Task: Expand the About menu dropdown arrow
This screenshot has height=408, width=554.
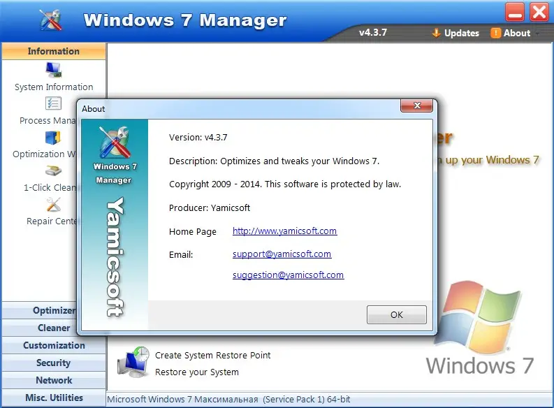Action: tap(537, 34)
